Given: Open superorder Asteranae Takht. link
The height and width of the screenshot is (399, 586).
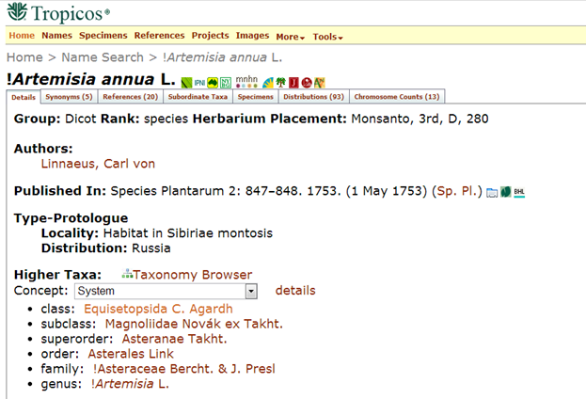Looking at the screenshot, I should point(175,339).
